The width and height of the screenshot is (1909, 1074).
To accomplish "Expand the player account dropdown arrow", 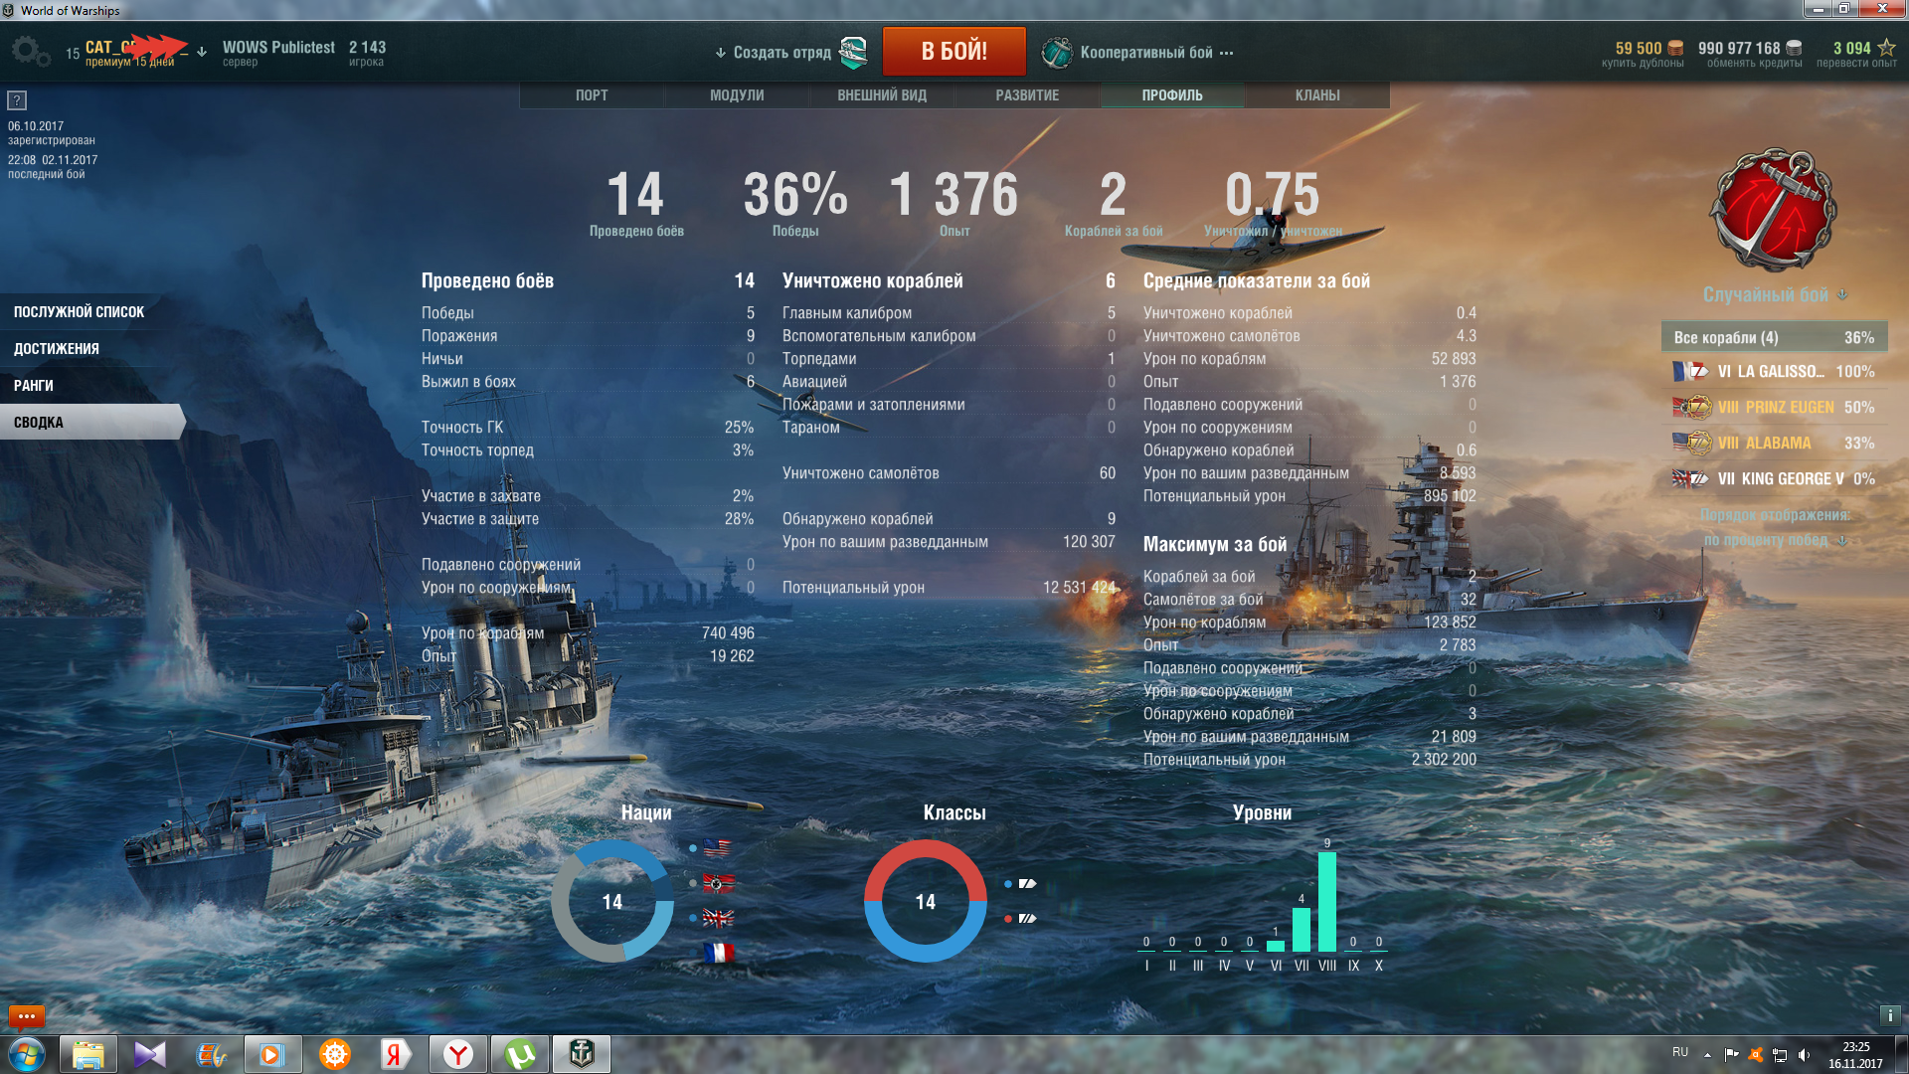I will pos(202,52).
